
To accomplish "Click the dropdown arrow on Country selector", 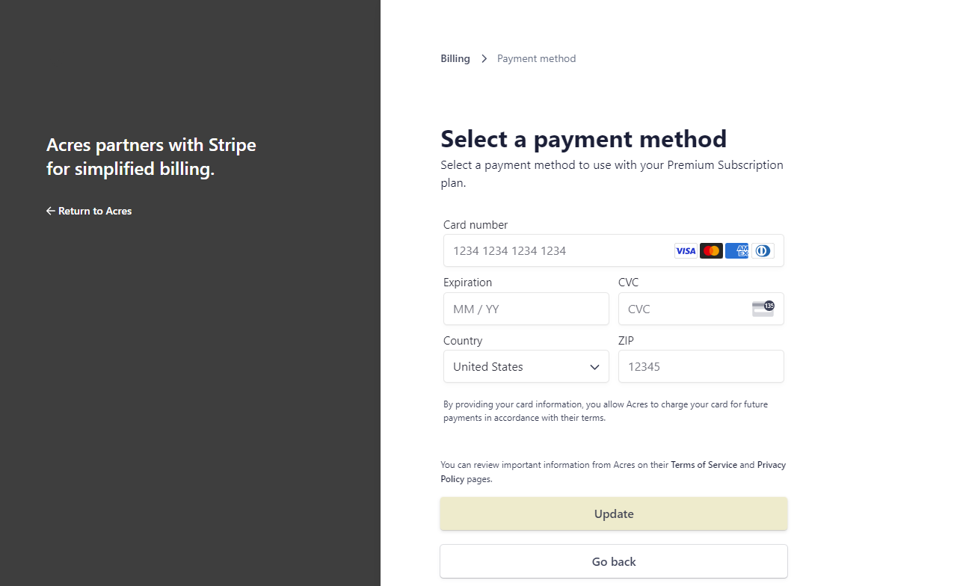I will point(594,367).
